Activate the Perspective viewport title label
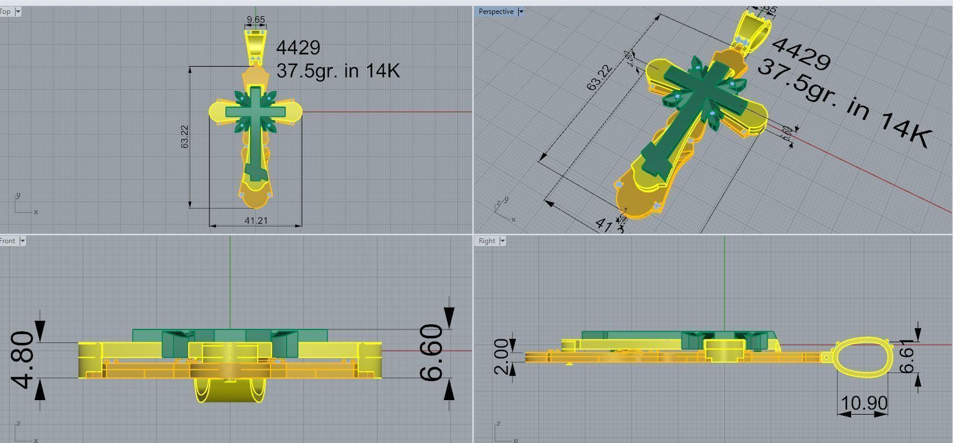The image size is (953, 443). (496, 12)
